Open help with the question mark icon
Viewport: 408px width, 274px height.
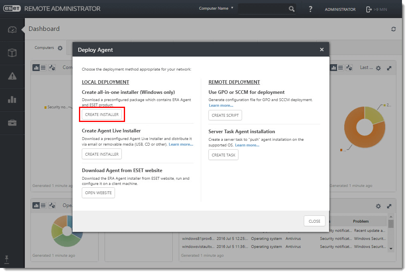(x=311, y=9)
